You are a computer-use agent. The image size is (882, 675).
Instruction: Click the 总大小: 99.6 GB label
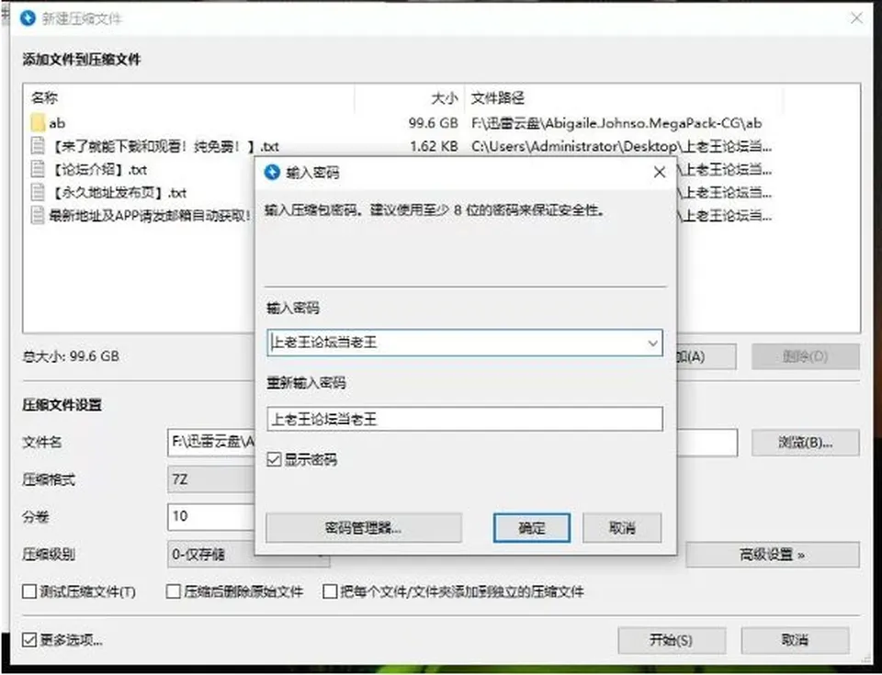click(71, 356)
